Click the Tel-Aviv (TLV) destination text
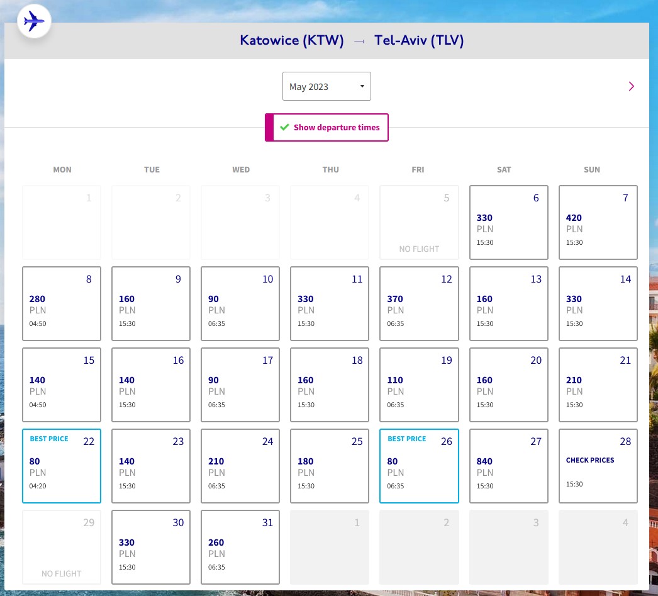This screenshot has width=658, height=596. [419, 40]
